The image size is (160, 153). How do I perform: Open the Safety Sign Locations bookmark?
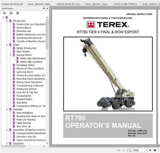31,62
